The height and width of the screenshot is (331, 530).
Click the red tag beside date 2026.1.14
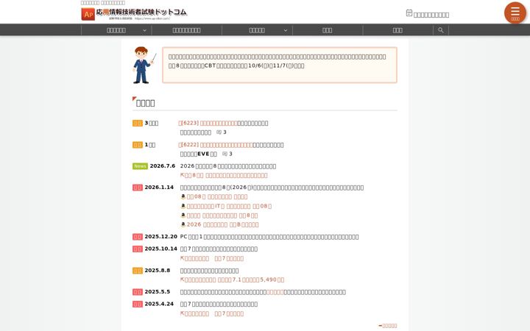(138, 188)
